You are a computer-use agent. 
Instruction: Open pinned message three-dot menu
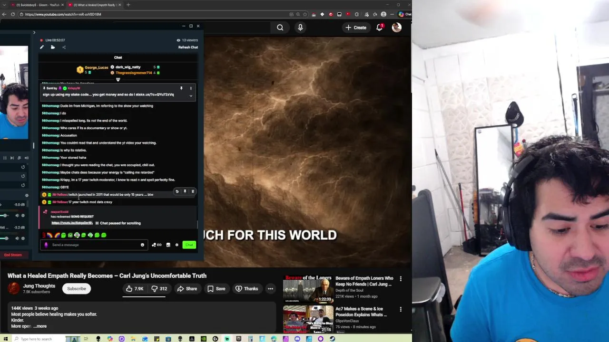click(x=191, y=88)
